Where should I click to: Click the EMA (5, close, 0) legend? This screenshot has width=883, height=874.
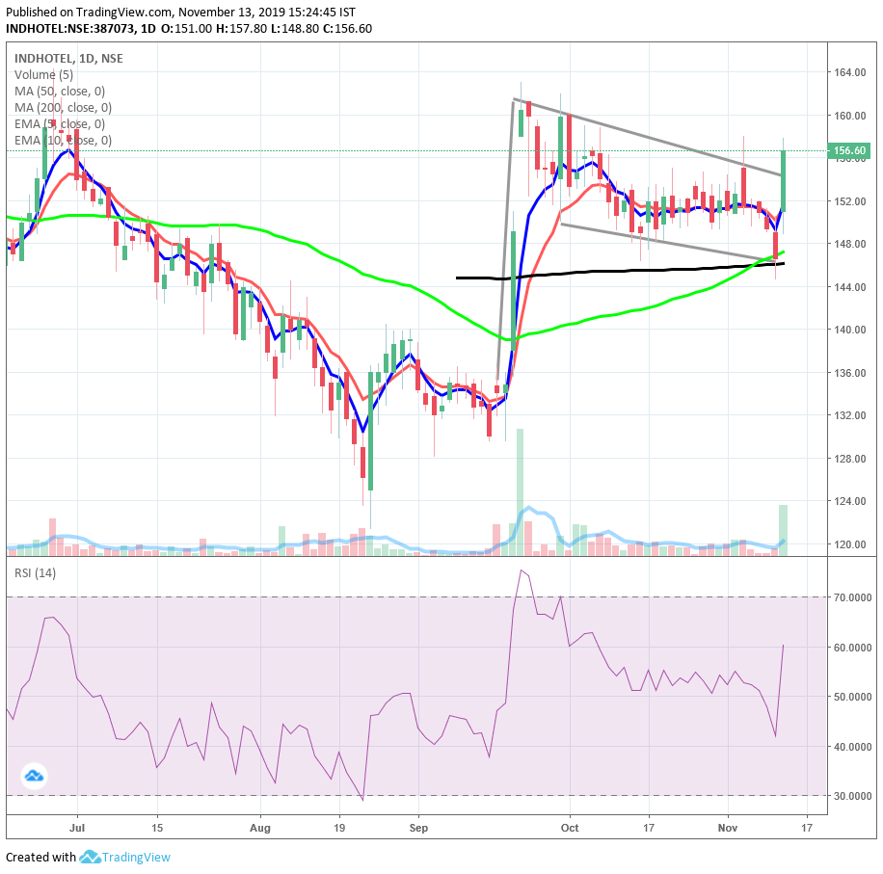tap(62, 124)
